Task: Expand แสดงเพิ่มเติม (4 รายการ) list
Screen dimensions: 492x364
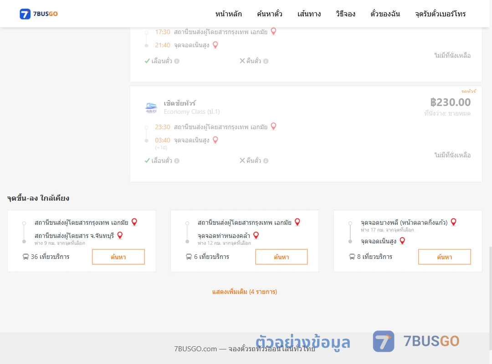Action: 245,292
